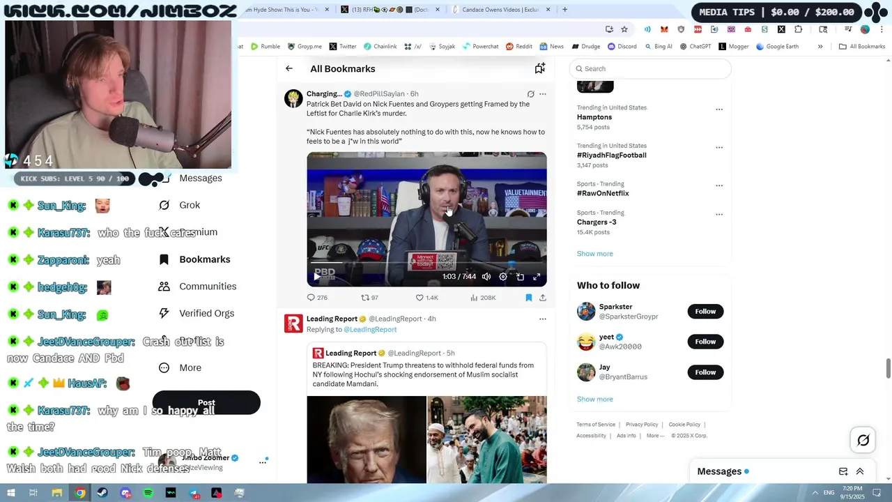Open more options for Hamptons trend

coord(719,109)
